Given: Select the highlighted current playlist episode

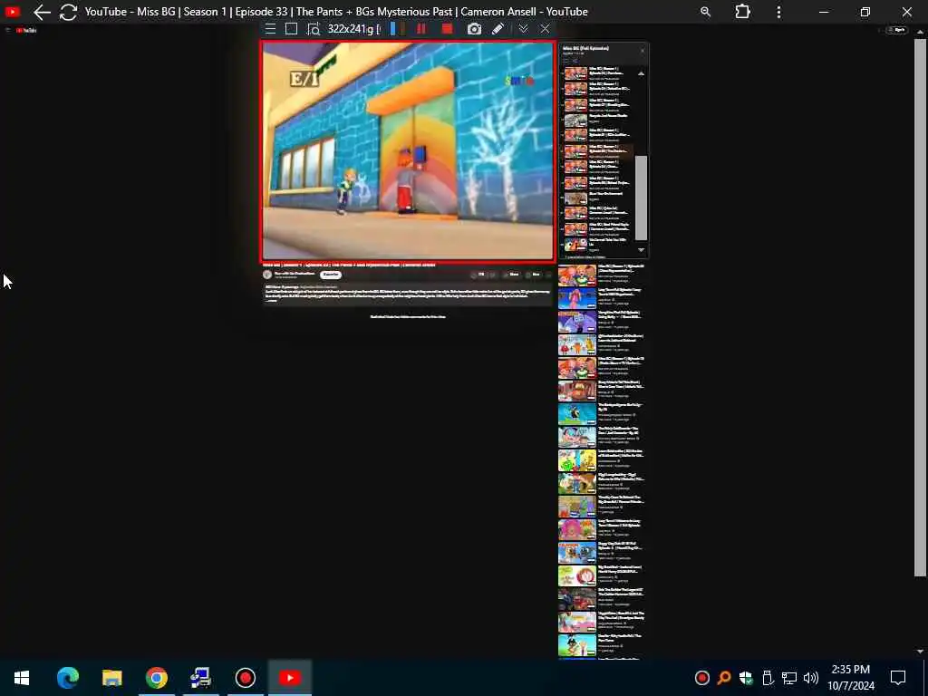Looking at the screenshot, I should coord(598,151).
